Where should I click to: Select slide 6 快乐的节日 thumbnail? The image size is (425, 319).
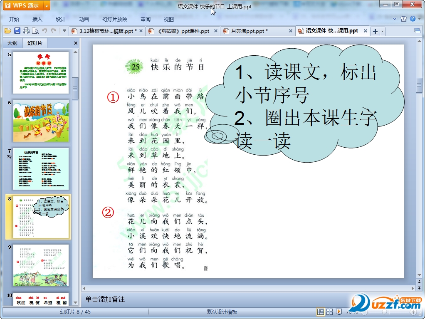tap(41, 121)
